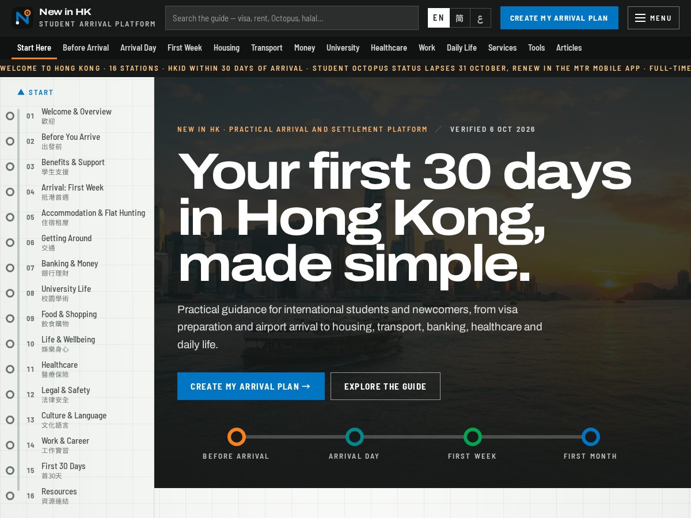Screen dimensions: 691x518
Task: Open the Arrival Day nav tab
Action: pyautogui.click(x=138, y=48)
